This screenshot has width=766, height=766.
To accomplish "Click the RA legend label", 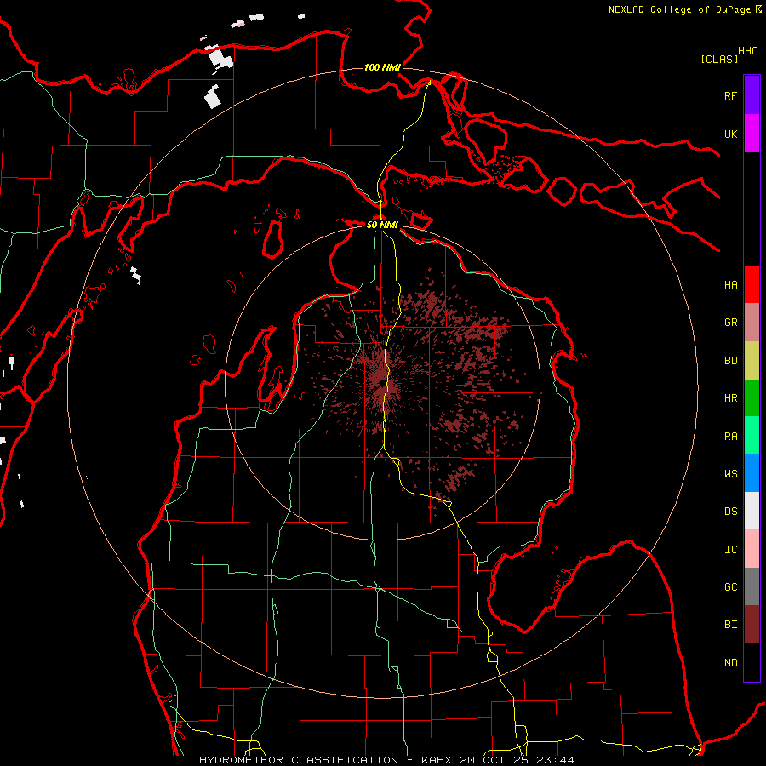I will click(x=730, y=437).
